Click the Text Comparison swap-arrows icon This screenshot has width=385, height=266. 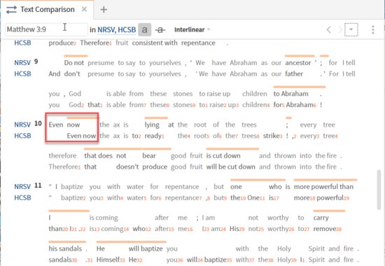tap(11, 10)
